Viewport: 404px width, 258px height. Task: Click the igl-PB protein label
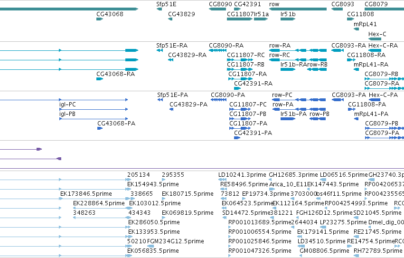67,114
